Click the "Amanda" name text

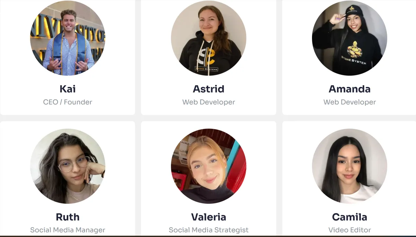click(349, 89)
